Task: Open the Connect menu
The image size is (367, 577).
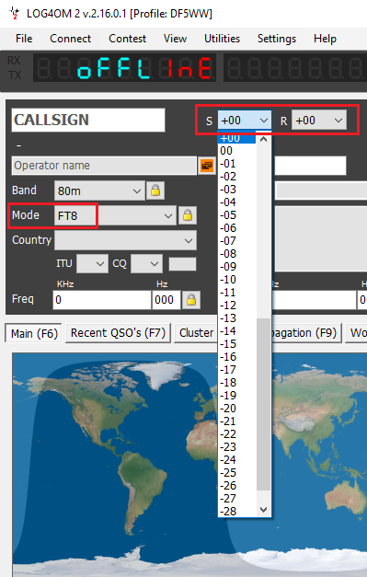Action: click(x=70, y=39)
